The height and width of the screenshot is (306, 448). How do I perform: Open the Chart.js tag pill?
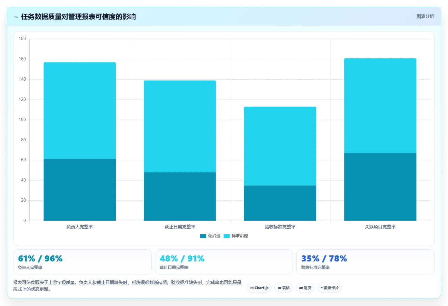pos(259,288)
